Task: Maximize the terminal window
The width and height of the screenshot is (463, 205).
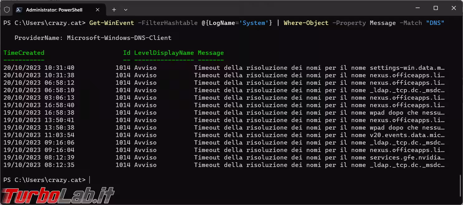Action: [436, 8]
